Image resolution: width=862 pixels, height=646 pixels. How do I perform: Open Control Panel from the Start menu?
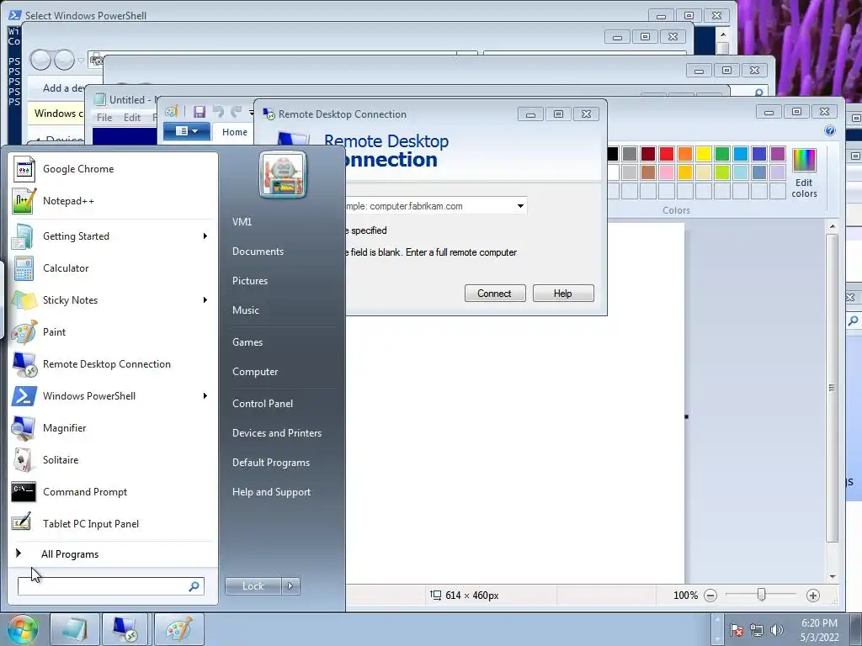coord(263,404)
